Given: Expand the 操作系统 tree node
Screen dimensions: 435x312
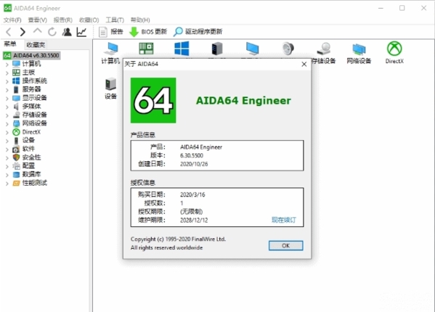Looking at the screenshot, I should 7,81.
